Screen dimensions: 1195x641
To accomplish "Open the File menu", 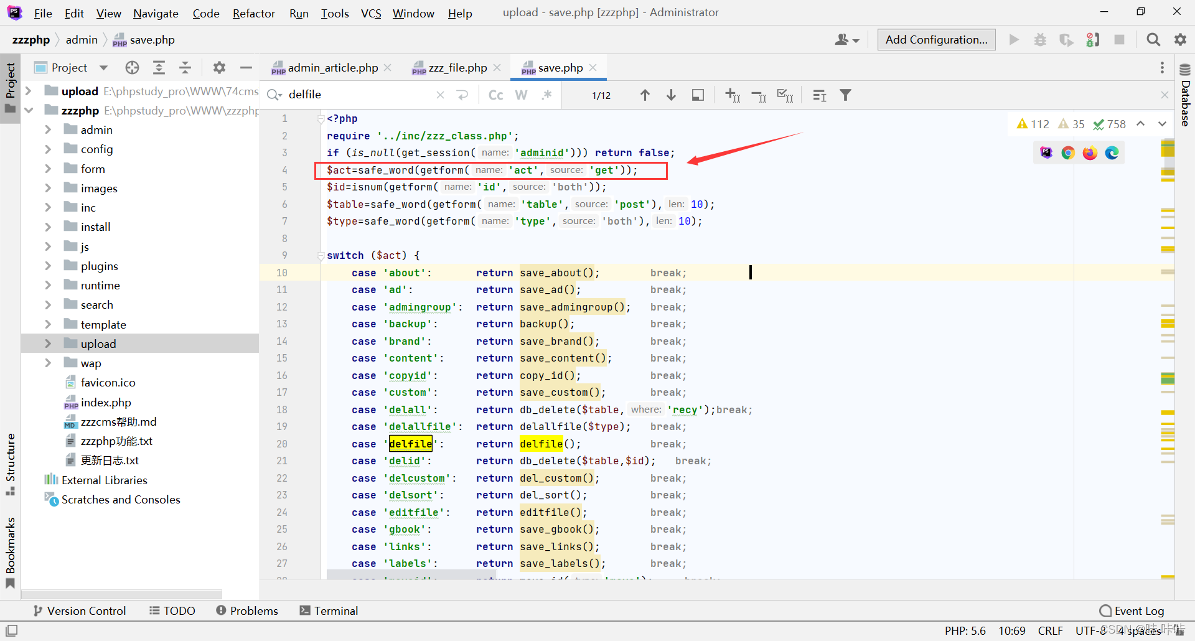I will (43, 13).
